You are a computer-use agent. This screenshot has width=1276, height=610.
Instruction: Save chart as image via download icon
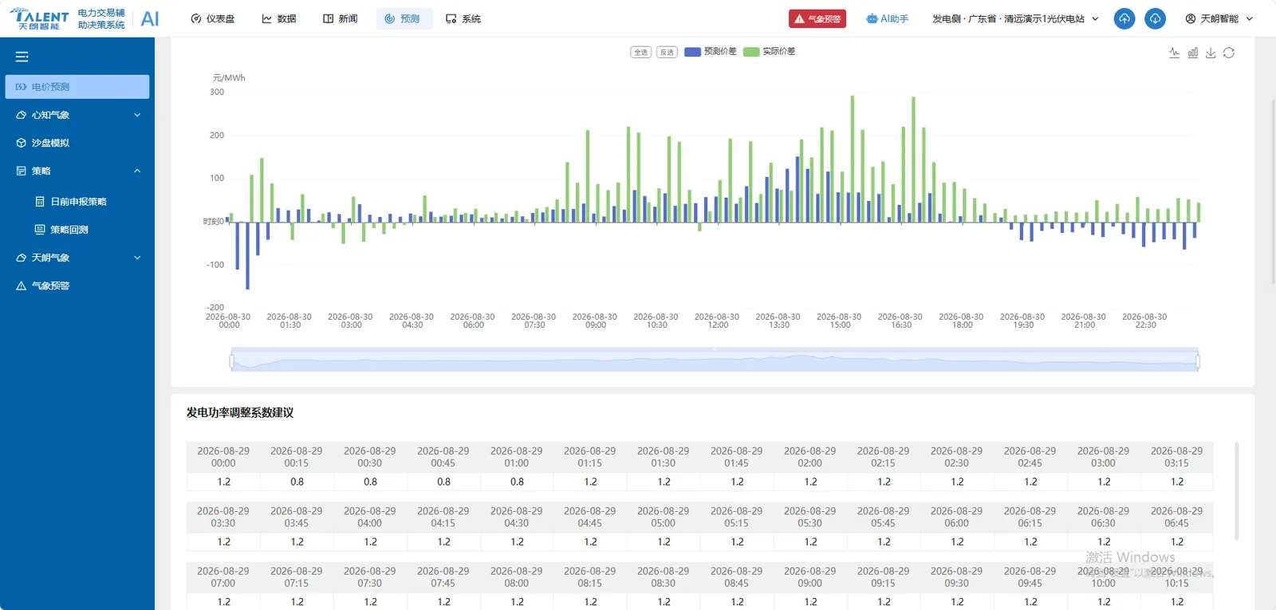coord(1211,53)
